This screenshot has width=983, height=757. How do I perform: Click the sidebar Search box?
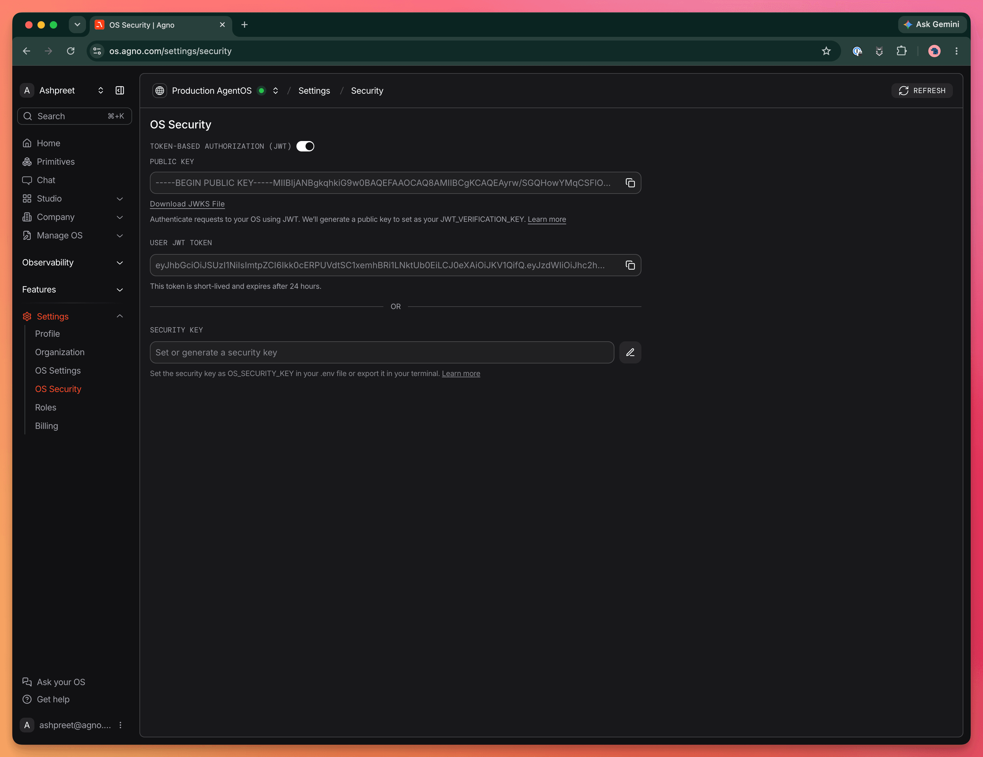(74, 116)
